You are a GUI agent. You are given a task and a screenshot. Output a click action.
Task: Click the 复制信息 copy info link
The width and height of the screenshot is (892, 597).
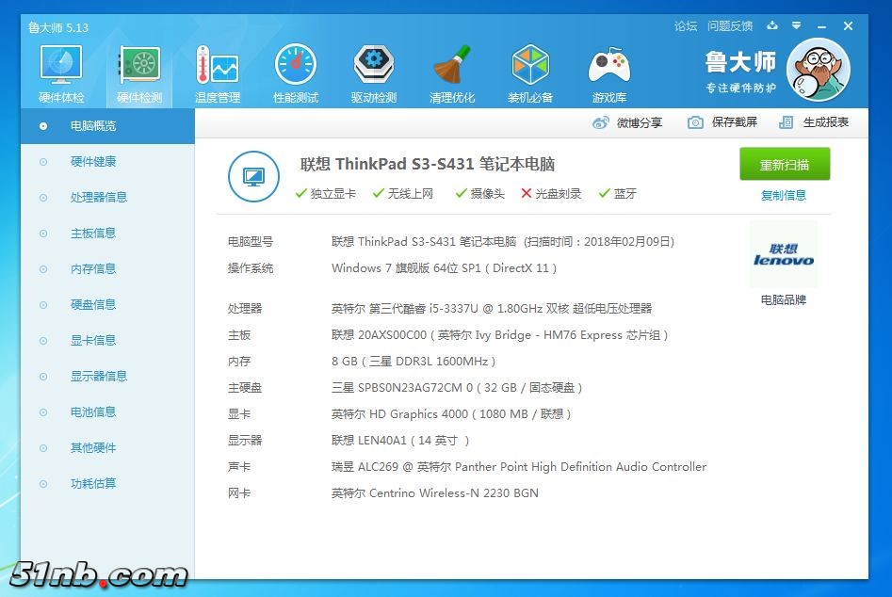(x=784, y=196)
